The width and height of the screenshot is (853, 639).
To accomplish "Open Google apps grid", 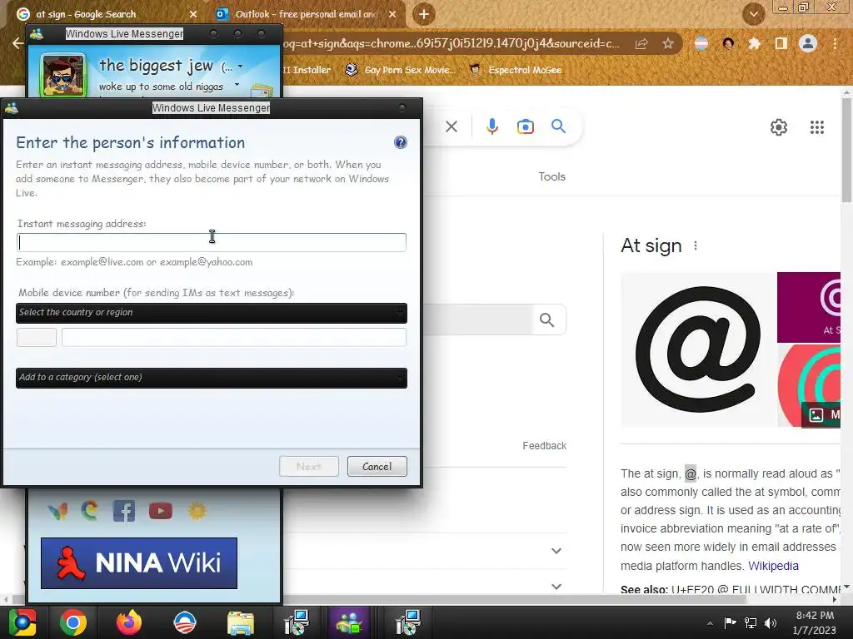I will coord(817,127).
